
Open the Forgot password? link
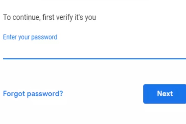coord(33,94)
